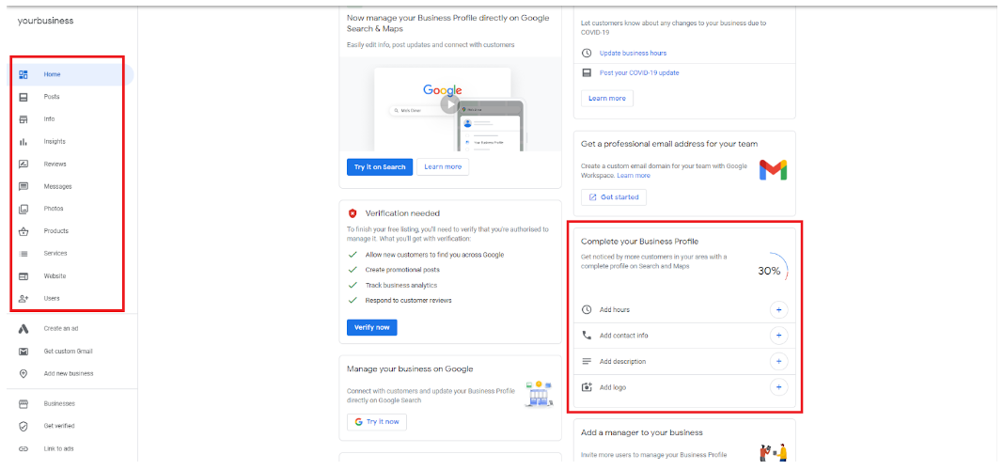1003x470 pixels.
Task: Click the storefront illustration in Manage your business card
Action: (540, 394)
